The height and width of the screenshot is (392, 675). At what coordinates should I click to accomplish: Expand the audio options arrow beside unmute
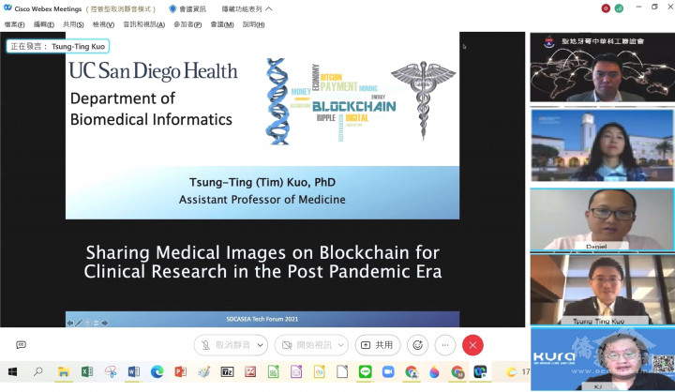click(260, 345)
